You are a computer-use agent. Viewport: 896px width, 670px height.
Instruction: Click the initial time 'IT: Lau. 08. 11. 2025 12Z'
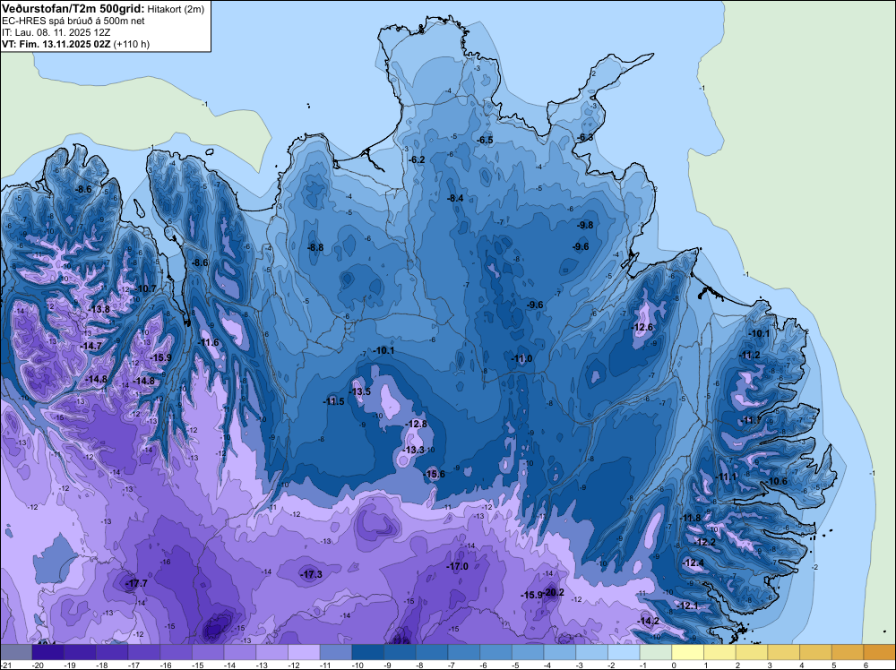pyautogui.click(x=56, y=32)
